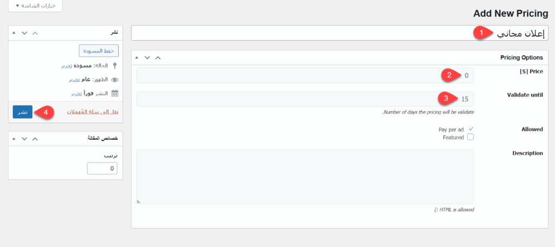Collapse the Pricing Options panel with triangle toggle
Viewport: 555px width, 247px height.
coord(136,57)
